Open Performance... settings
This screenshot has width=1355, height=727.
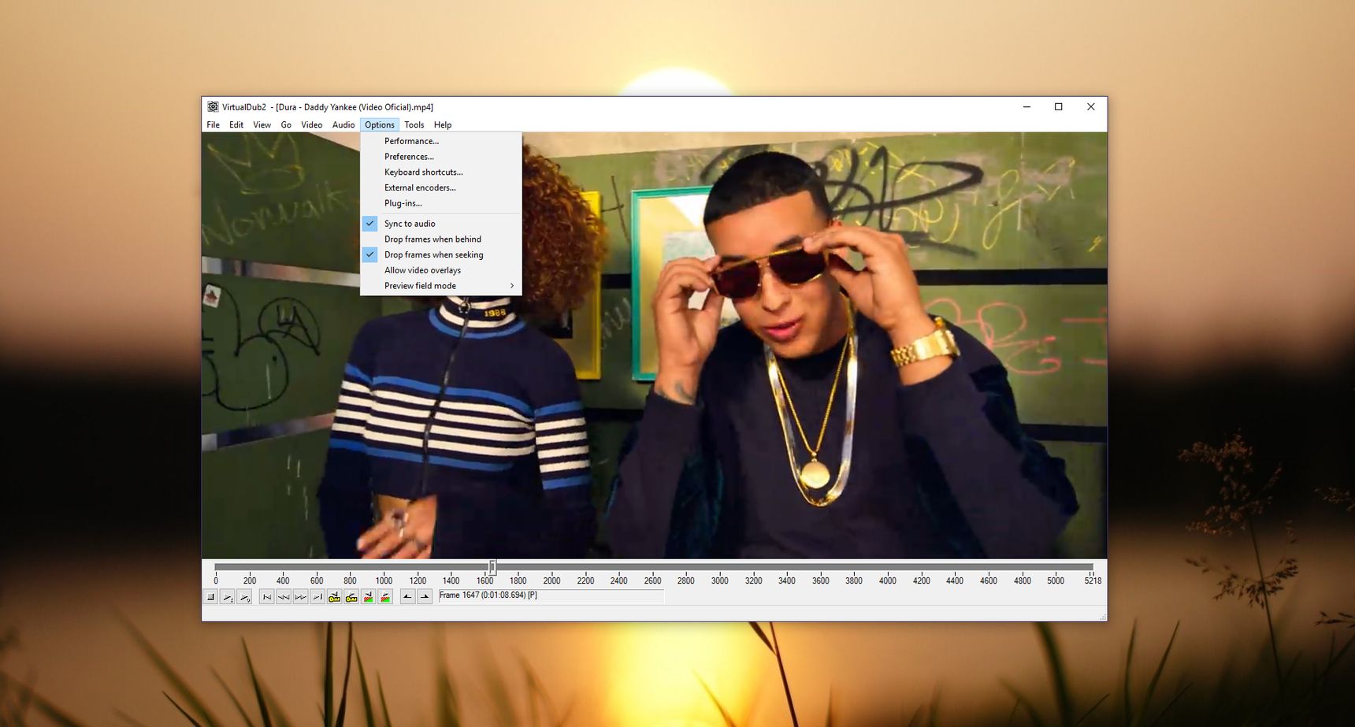click(x=441, y=141)
